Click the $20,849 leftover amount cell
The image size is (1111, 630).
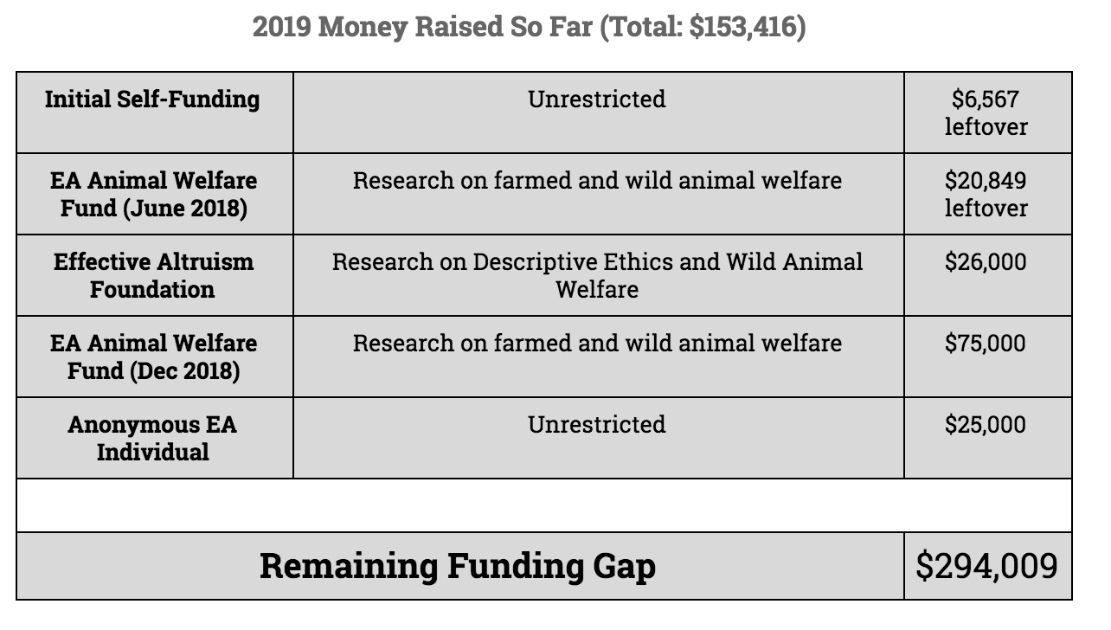[x=986, y=194]
